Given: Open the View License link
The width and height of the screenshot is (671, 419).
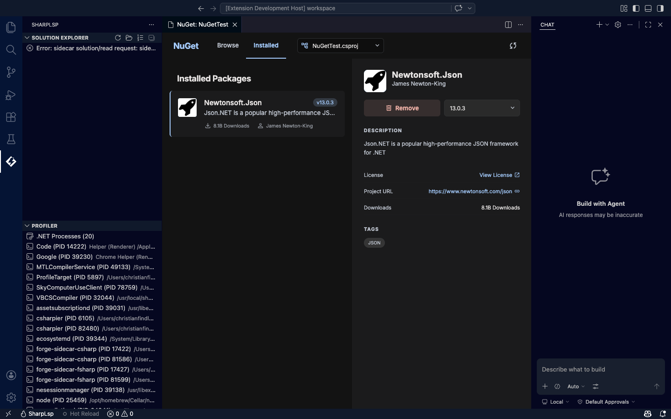Looking at the screenshot, I should [x=500, y=175].
